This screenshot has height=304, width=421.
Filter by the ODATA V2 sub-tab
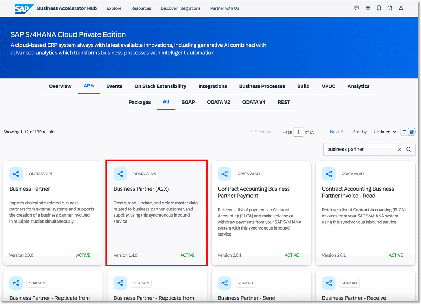219,102
